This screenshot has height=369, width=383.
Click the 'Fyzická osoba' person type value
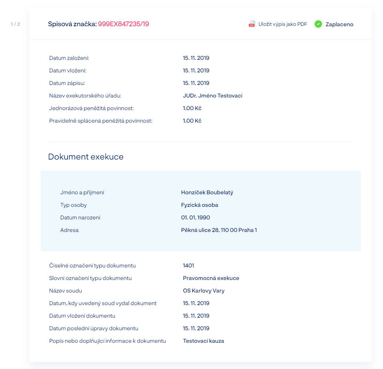[x=200, y=205]
